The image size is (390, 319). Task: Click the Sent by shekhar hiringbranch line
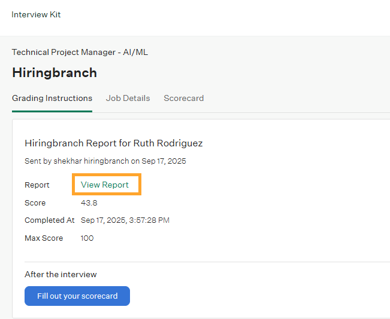coord(105,161)
